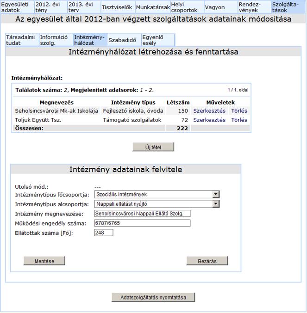This screenshot has width=307, height=313.
Task: Click the Bezárás button
Action: pos(207,261)
